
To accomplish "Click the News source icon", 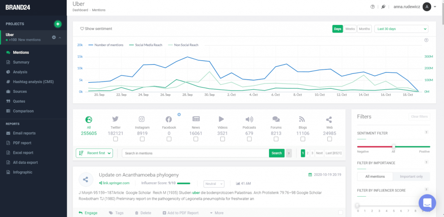I will 196,119.
